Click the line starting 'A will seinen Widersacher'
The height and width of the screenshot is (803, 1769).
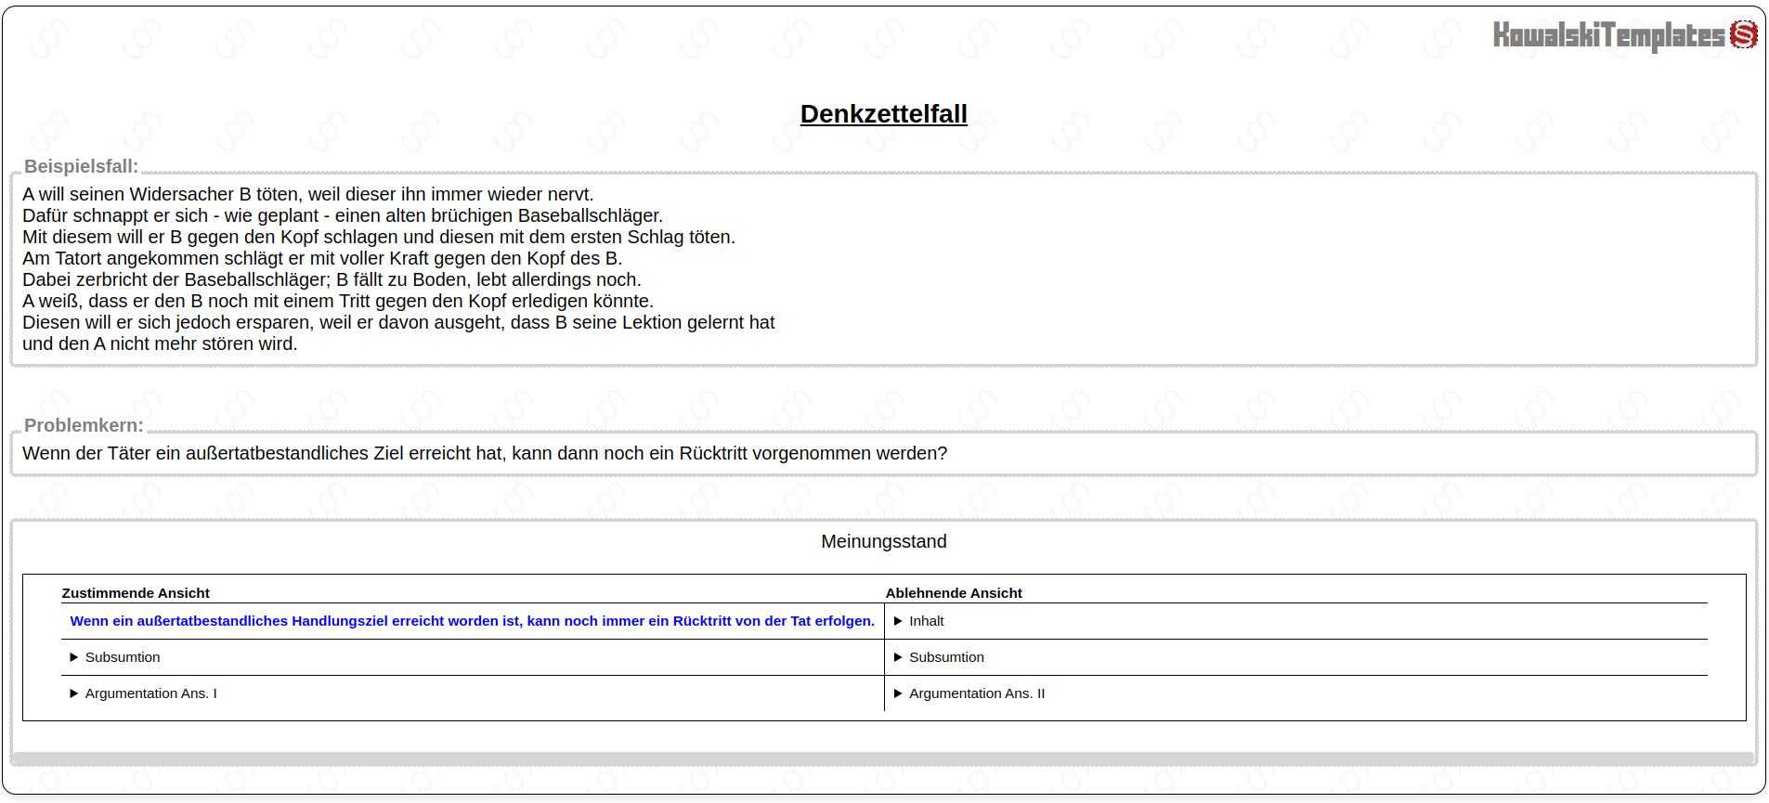pyautogui.click(x=307, y=194)
